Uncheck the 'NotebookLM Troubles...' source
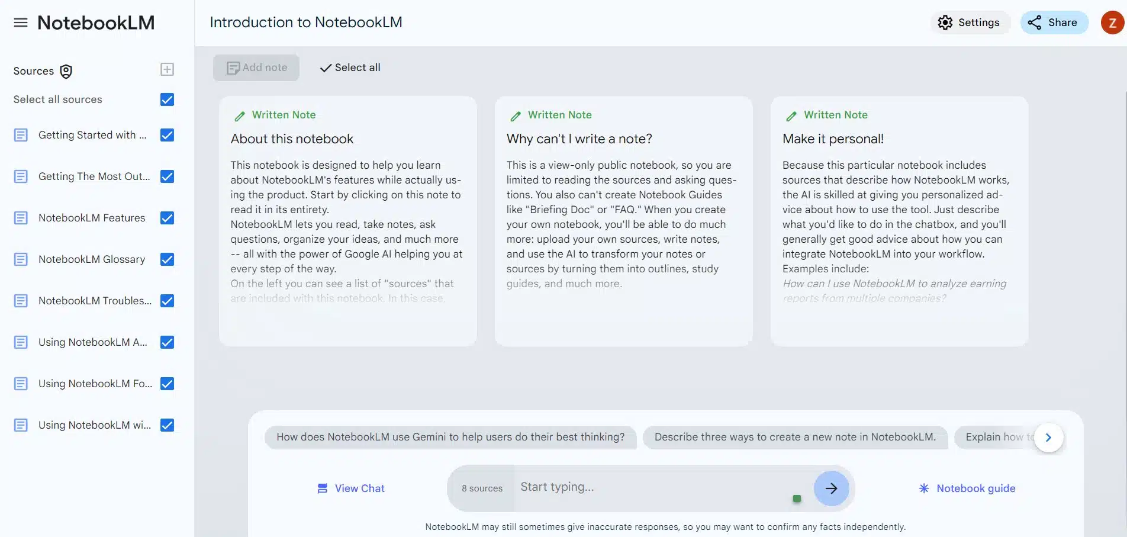The image size is (1127, 537). (x=167, y=301)
